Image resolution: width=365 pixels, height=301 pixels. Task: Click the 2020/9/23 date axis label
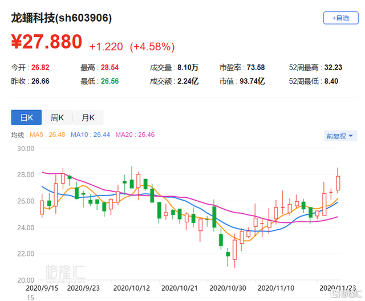[83, 288]
